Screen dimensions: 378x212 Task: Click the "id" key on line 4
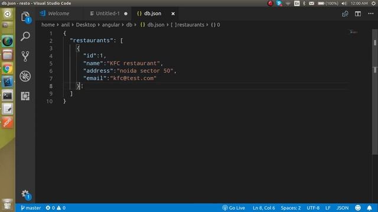point(90,55)
